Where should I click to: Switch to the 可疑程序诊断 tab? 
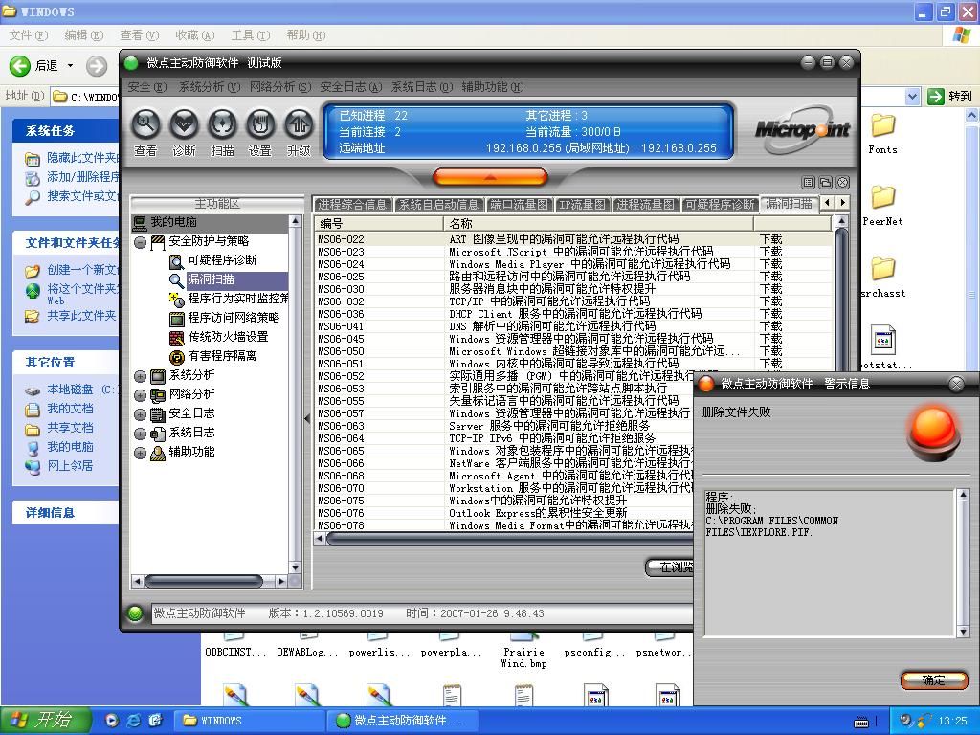point(720,205)
